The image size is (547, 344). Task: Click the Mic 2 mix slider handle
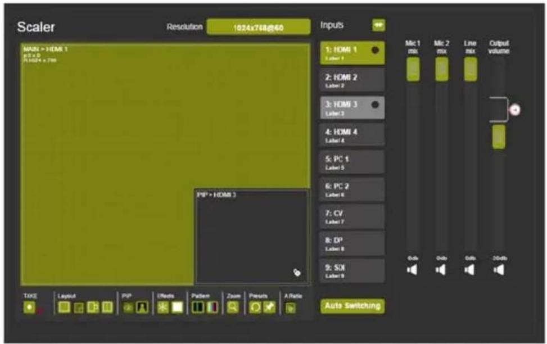pyautogui.click(x=442, y=70)
